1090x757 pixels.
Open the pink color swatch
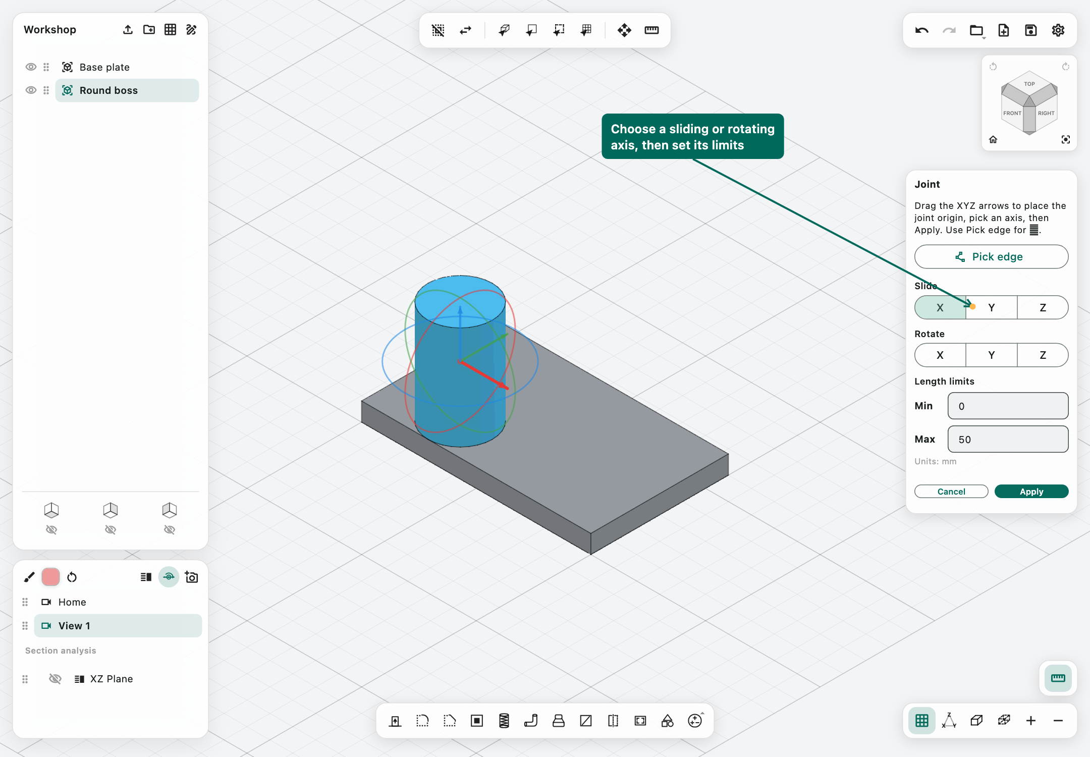[50, 577]
